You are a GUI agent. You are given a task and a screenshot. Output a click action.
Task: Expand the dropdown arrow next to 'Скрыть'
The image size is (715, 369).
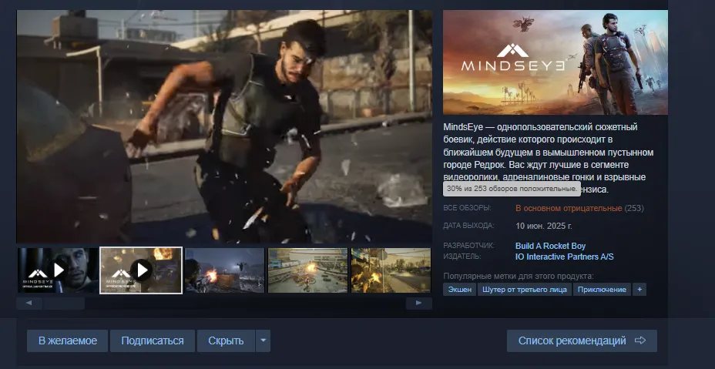tap(263, 341)
